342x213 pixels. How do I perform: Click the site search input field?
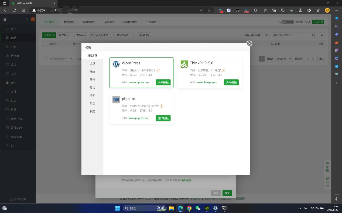click(x=291, y=35)
